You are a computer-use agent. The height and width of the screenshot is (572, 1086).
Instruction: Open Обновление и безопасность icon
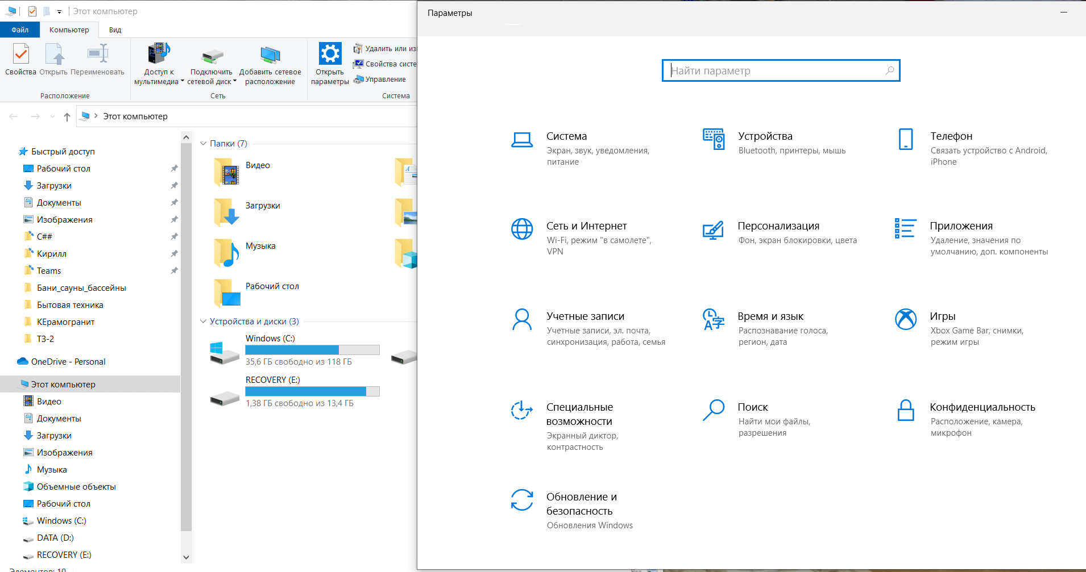pyautogui.click(x=521, y=500)
